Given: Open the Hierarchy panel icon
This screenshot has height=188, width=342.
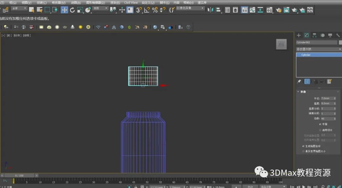Looking at the screenshot, I should 314,35.
